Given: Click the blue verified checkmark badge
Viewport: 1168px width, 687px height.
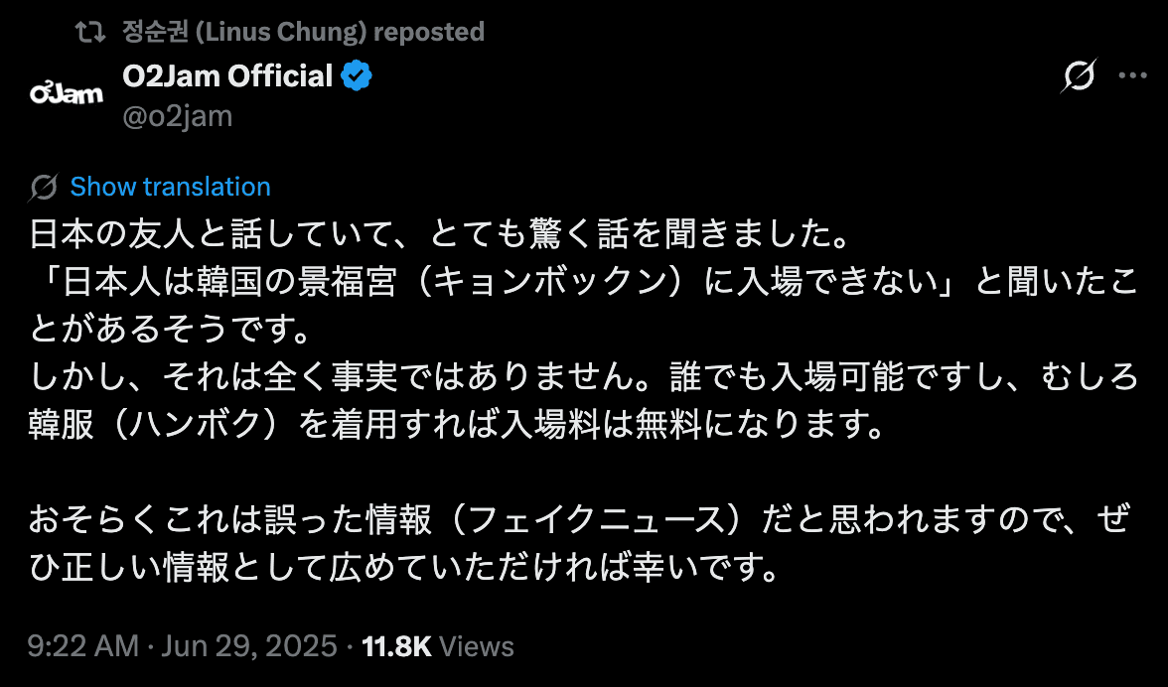Looking at the screenshot, I should coord(358,75).
